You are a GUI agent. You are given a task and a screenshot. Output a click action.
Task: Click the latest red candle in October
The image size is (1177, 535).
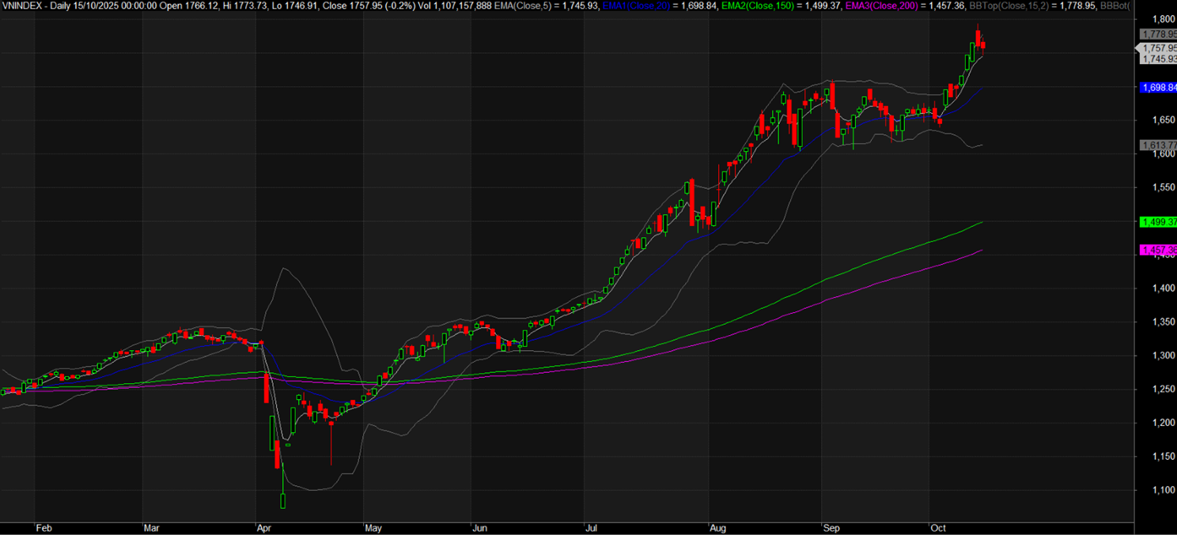(982, 45)
